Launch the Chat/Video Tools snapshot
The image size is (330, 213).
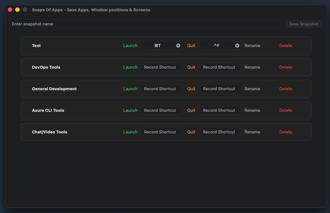[130, 132]
